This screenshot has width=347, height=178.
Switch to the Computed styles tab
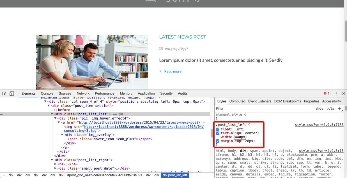pyautogui.click(x=237, y=101)
